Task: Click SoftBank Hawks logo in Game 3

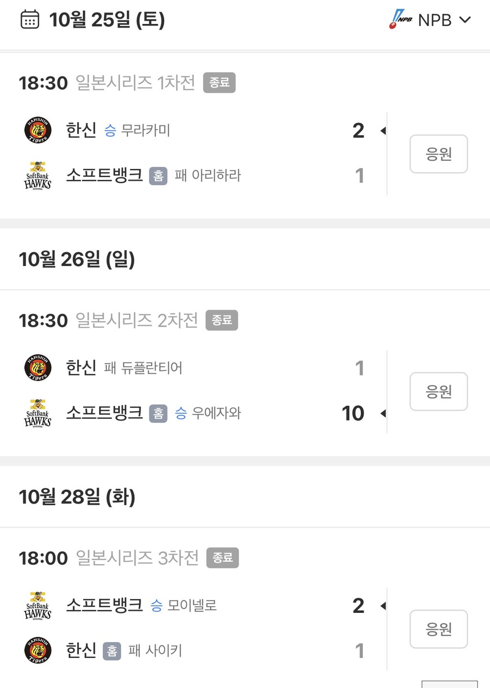Action: [x=38, y=605]
